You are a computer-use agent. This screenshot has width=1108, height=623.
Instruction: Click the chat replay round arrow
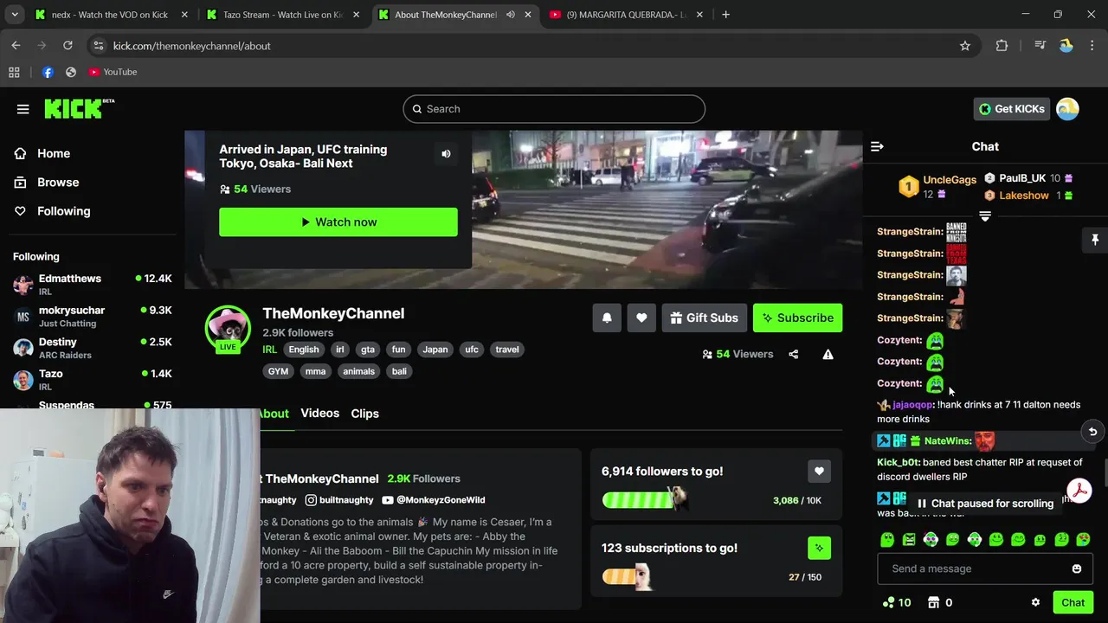(x=1092, y=432)
